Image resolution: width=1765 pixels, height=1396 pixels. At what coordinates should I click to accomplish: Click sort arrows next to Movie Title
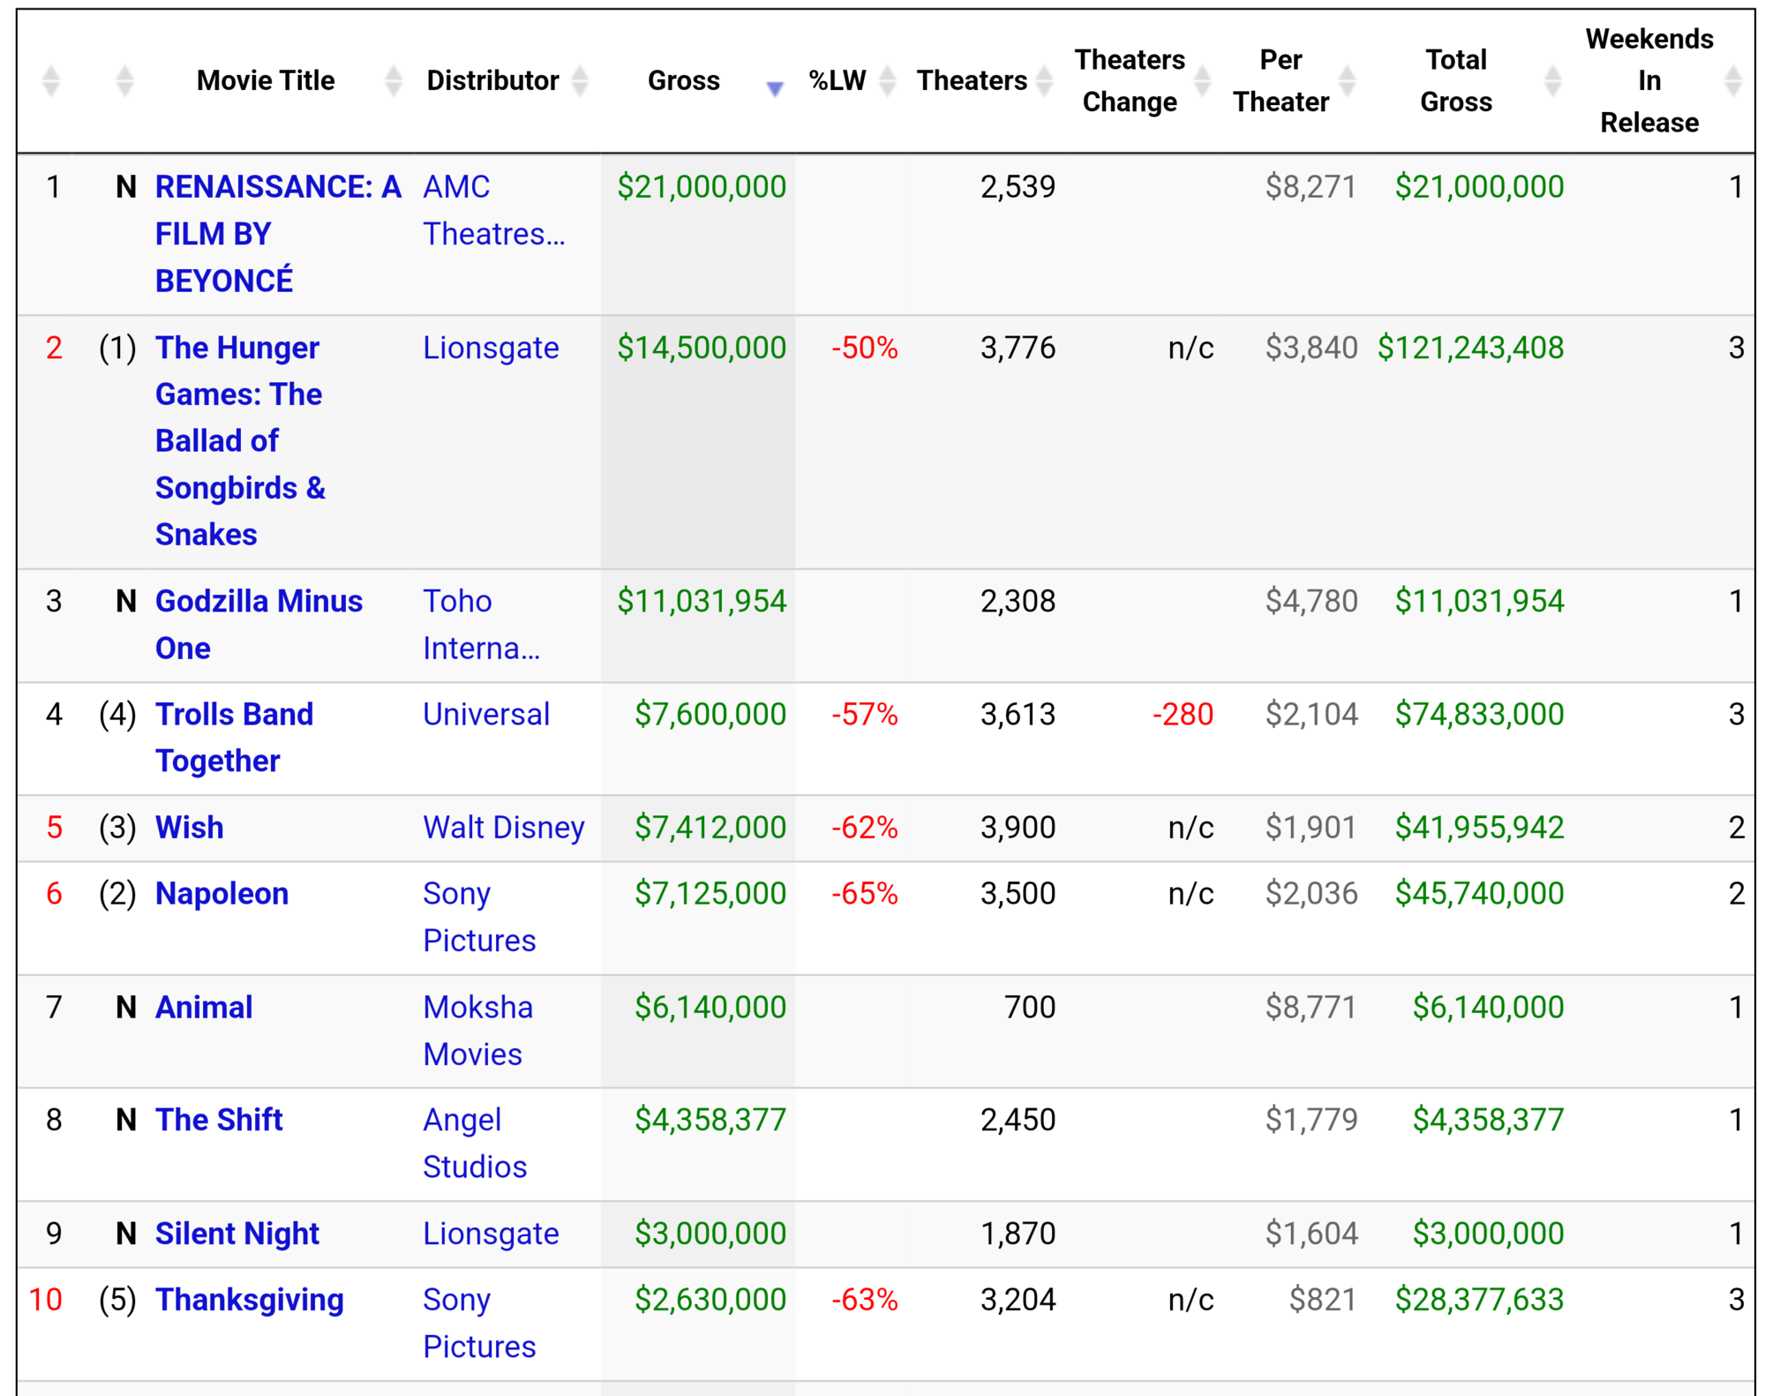click(x=394, y=81)
